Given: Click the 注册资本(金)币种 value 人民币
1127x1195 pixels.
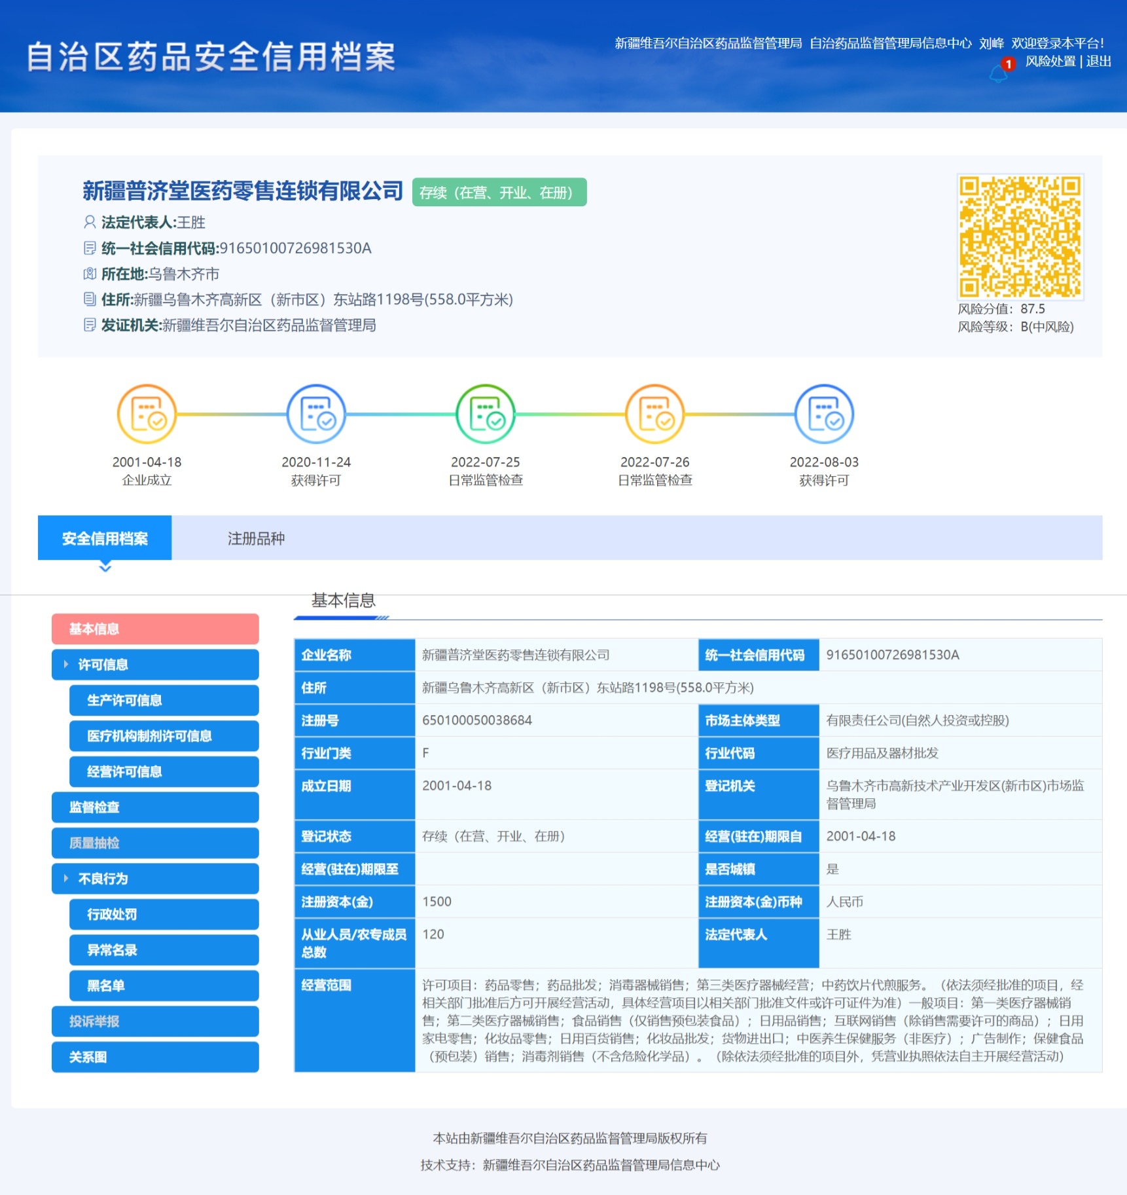Looking at the screenshot, I should tap(844, 902).
